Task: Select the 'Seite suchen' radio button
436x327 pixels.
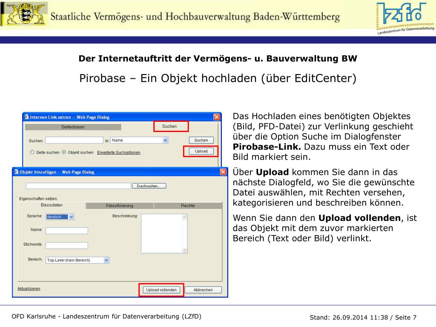Action: (32, 152)
